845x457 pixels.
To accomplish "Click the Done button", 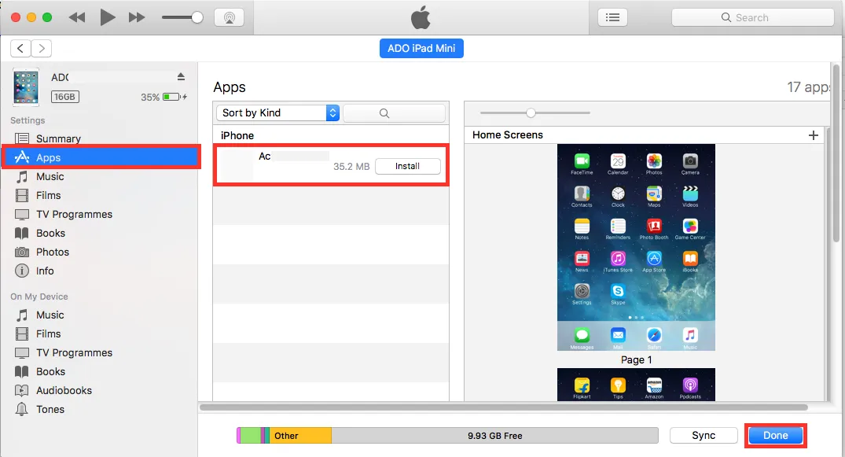I will (776, 436).
